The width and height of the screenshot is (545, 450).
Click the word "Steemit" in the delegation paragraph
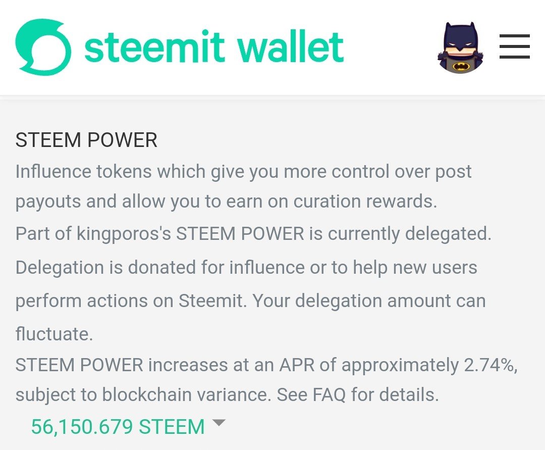coord(212,301)
